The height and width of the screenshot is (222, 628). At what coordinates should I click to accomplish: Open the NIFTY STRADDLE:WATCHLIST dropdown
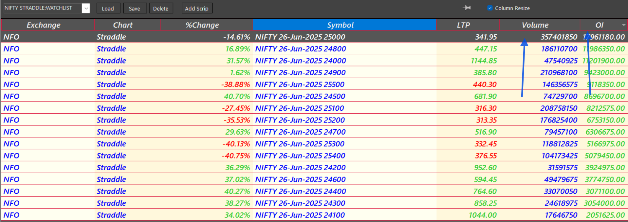tap(86, 8)
